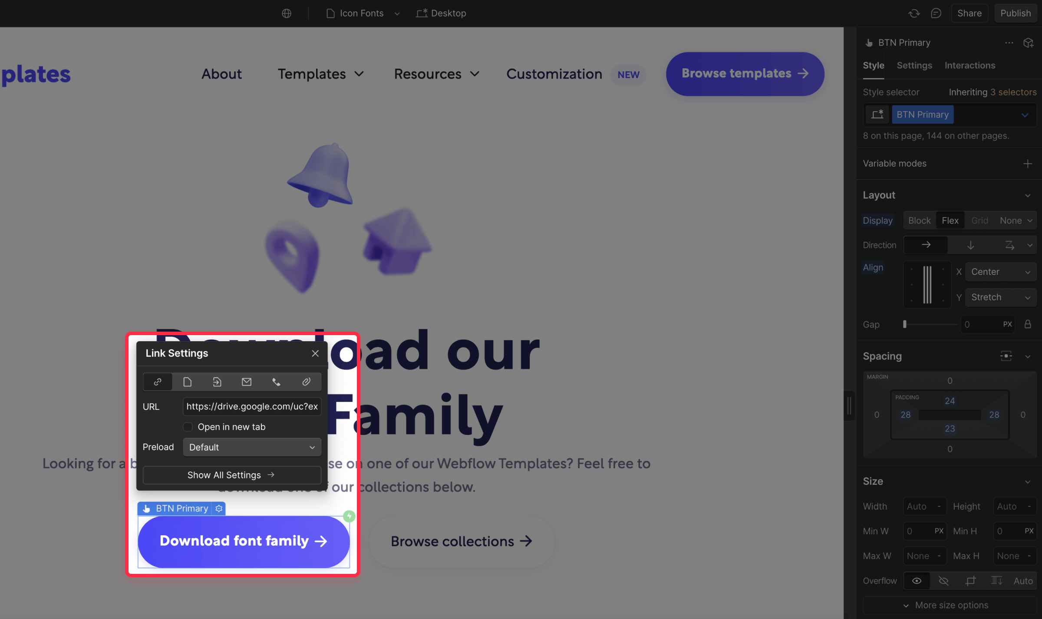Viewport: 1042px width, 619px height.
Task: Set flex direction to vertical arrow
Action: tap(970, 245)
